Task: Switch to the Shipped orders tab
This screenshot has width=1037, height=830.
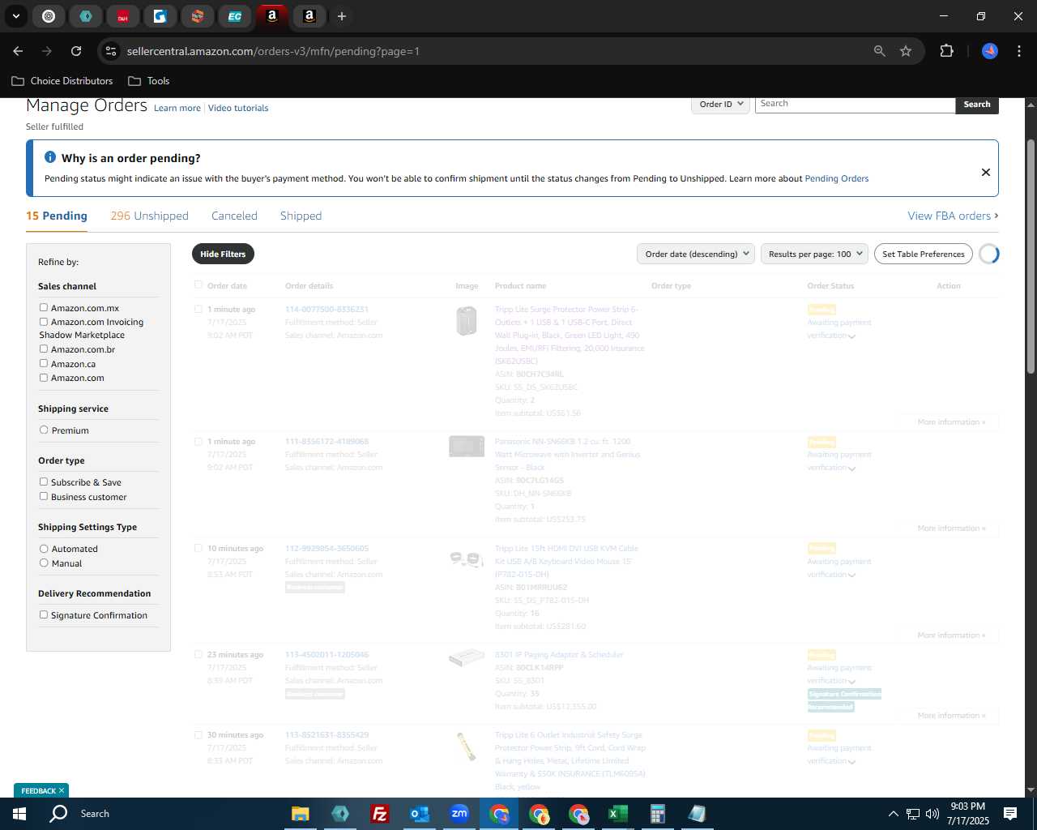Action: pyautogui.click(x=301, y=216)
